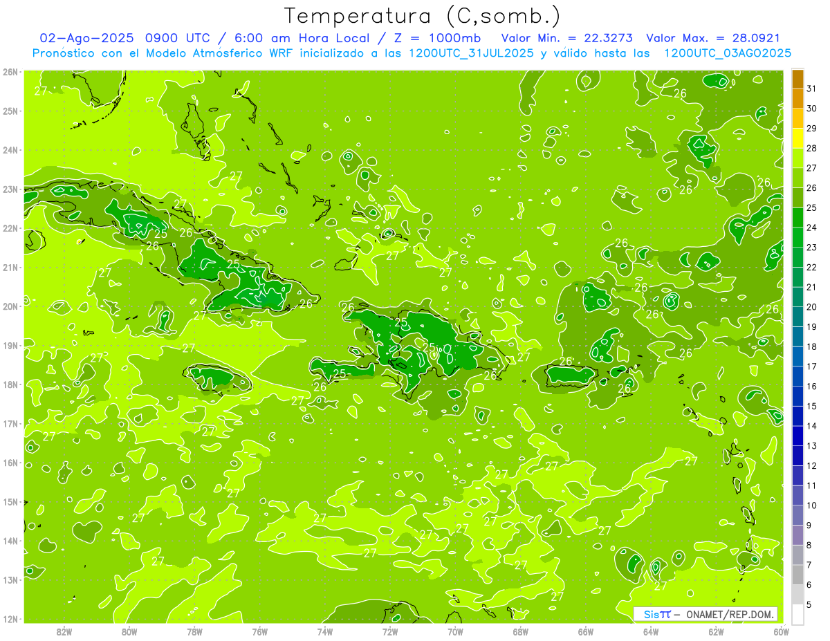This screenshot has width=830, height=641.
Task: Pick the white swatch at the color scale bottom
Action: click(x=797, y=614)
